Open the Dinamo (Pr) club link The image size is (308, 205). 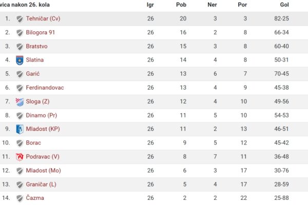click(42, 115)
